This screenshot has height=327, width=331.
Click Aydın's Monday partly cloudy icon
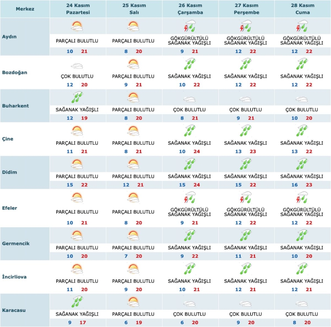[77, 26]
